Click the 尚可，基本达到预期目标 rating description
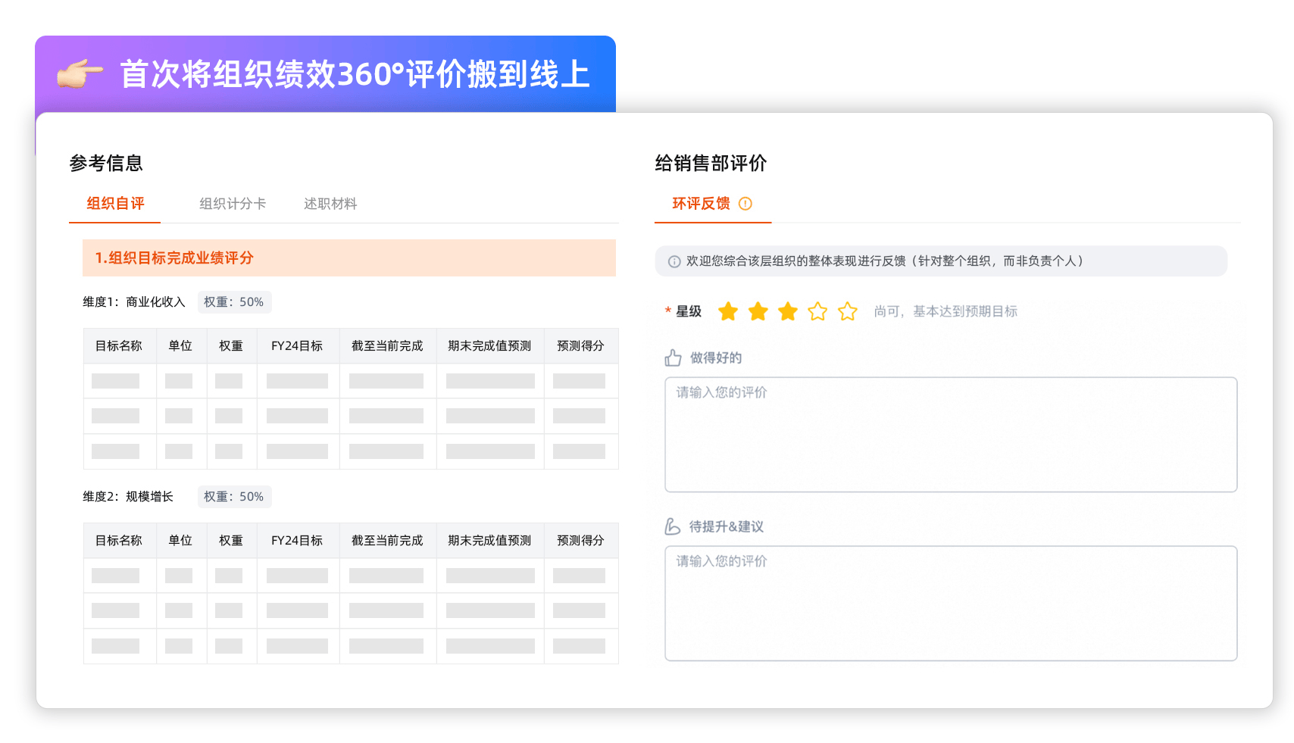The height and width of the screenshot is (743, 1294). pyautogui.click(x=945, y=311)
